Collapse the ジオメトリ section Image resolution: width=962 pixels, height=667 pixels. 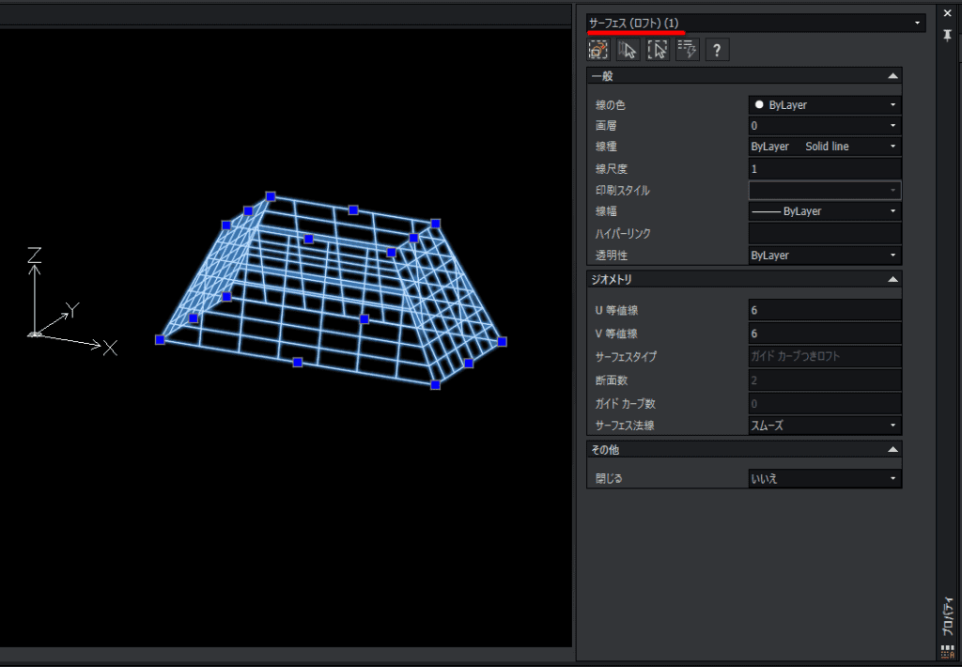point(892,279)
